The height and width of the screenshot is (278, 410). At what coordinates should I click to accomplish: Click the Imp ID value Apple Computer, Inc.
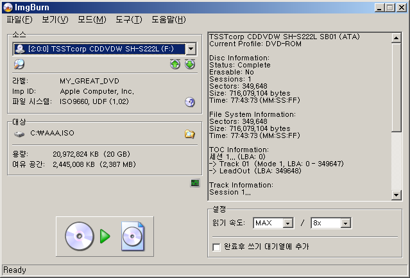point(97,91)
